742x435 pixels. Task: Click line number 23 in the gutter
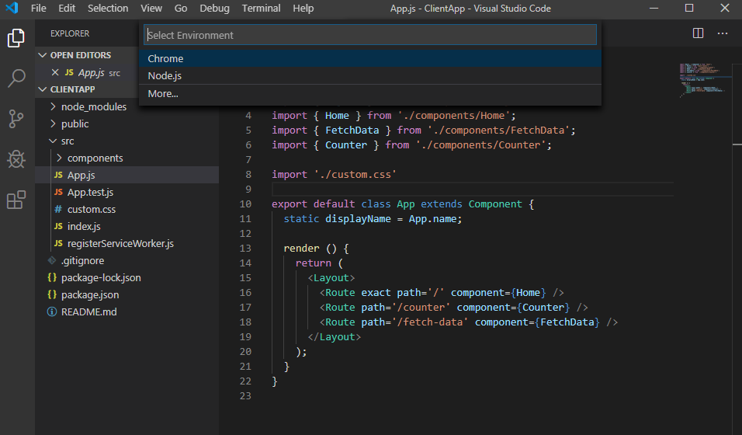pos(245,395)
